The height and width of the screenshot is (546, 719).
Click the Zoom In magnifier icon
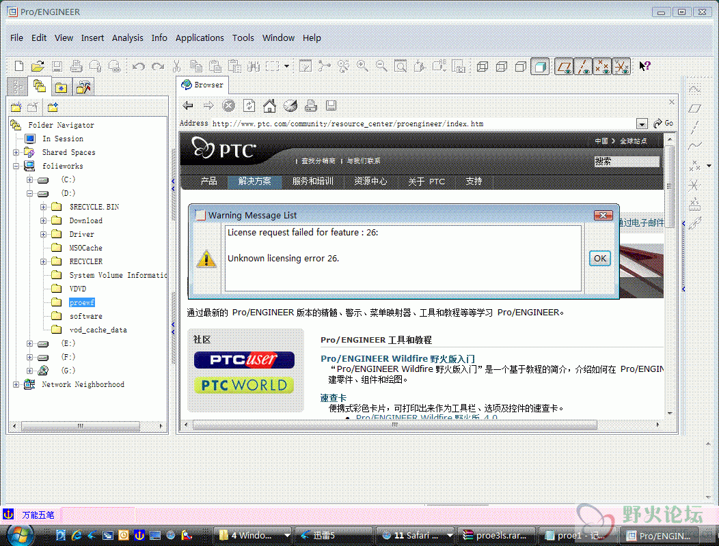(362, 66)
